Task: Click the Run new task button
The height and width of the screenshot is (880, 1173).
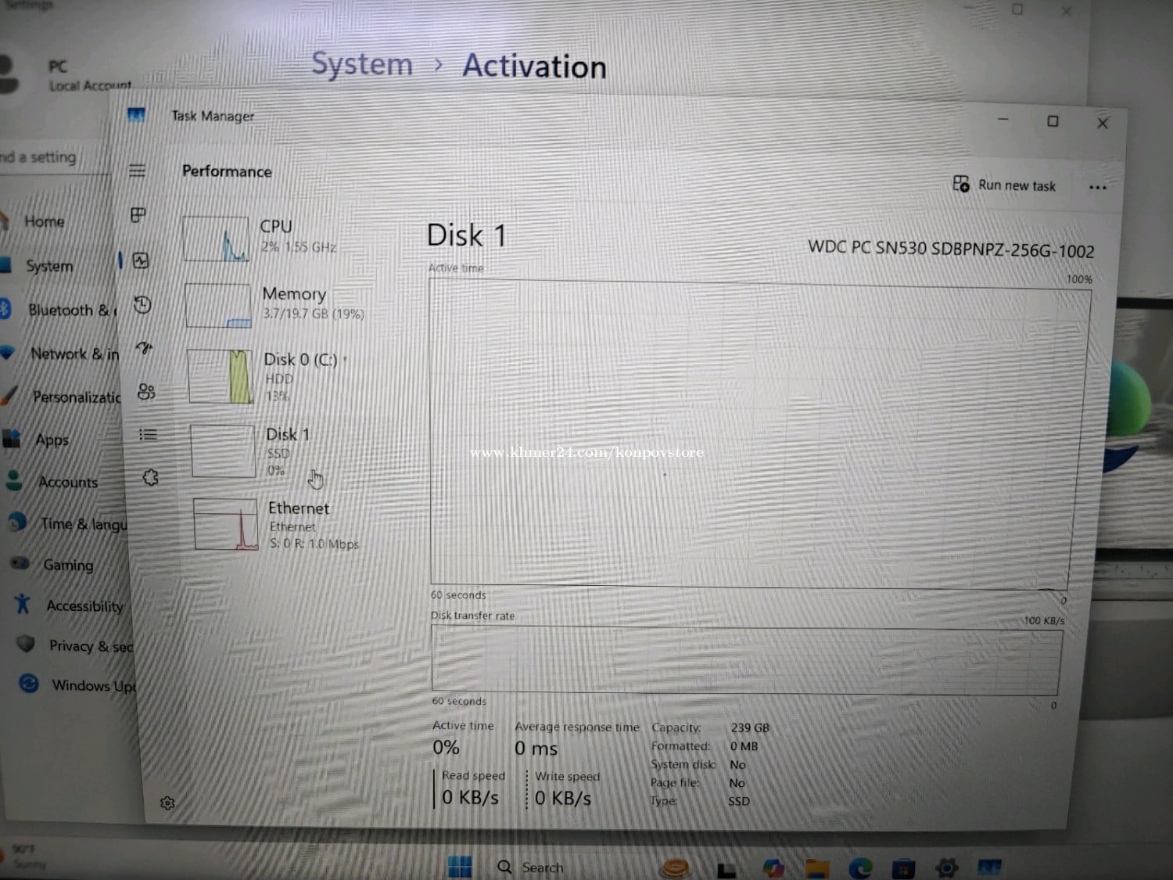Action: pos(1004,185)
